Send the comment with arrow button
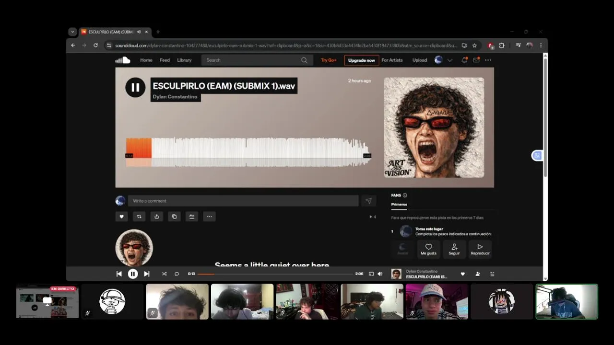 (368, 201)
